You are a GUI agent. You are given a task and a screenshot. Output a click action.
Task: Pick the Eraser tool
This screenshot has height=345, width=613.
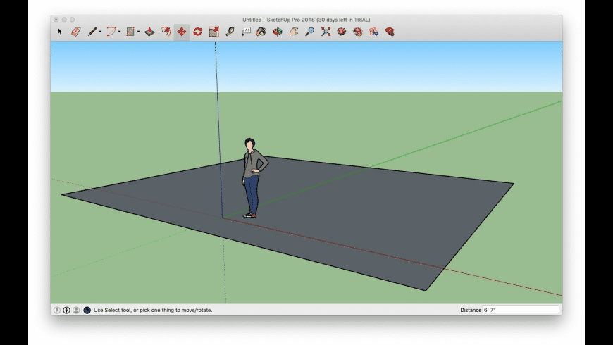[x=76, y=32]
